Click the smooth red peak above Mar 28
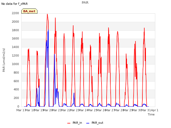171x128 pixels. tap(118, 31)
